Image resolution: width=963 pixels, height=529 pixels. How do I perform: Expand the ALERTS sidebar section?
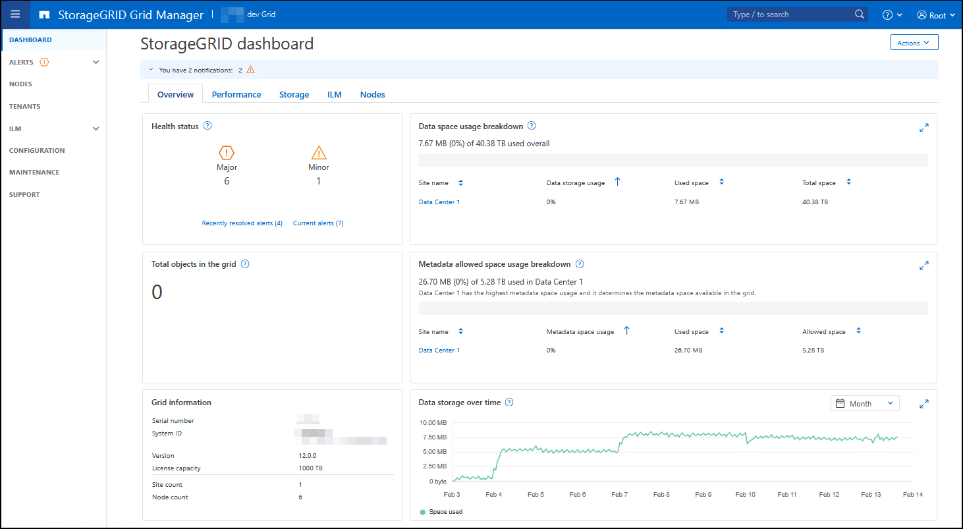tap(96, 63)
